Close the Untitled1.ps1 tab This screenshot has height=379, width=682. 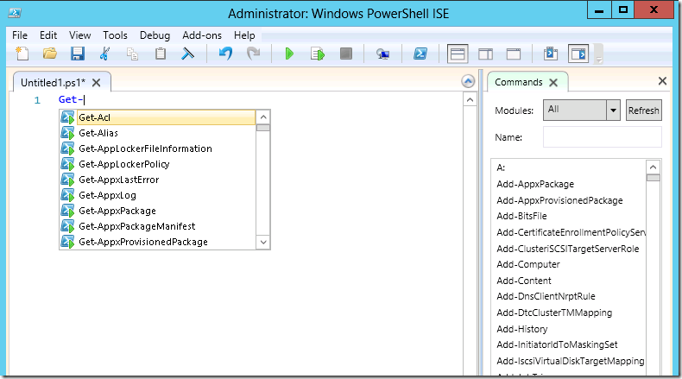point(96,83)
